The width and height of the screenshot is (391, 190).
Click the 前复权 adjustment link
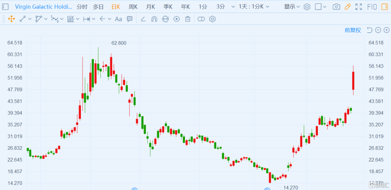(353, 30)
